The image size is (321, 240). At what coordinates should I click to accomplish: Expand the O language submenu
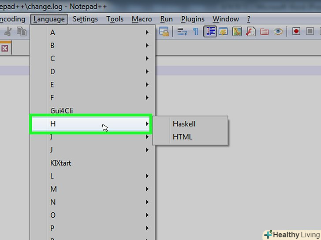(x=93, y=215)
